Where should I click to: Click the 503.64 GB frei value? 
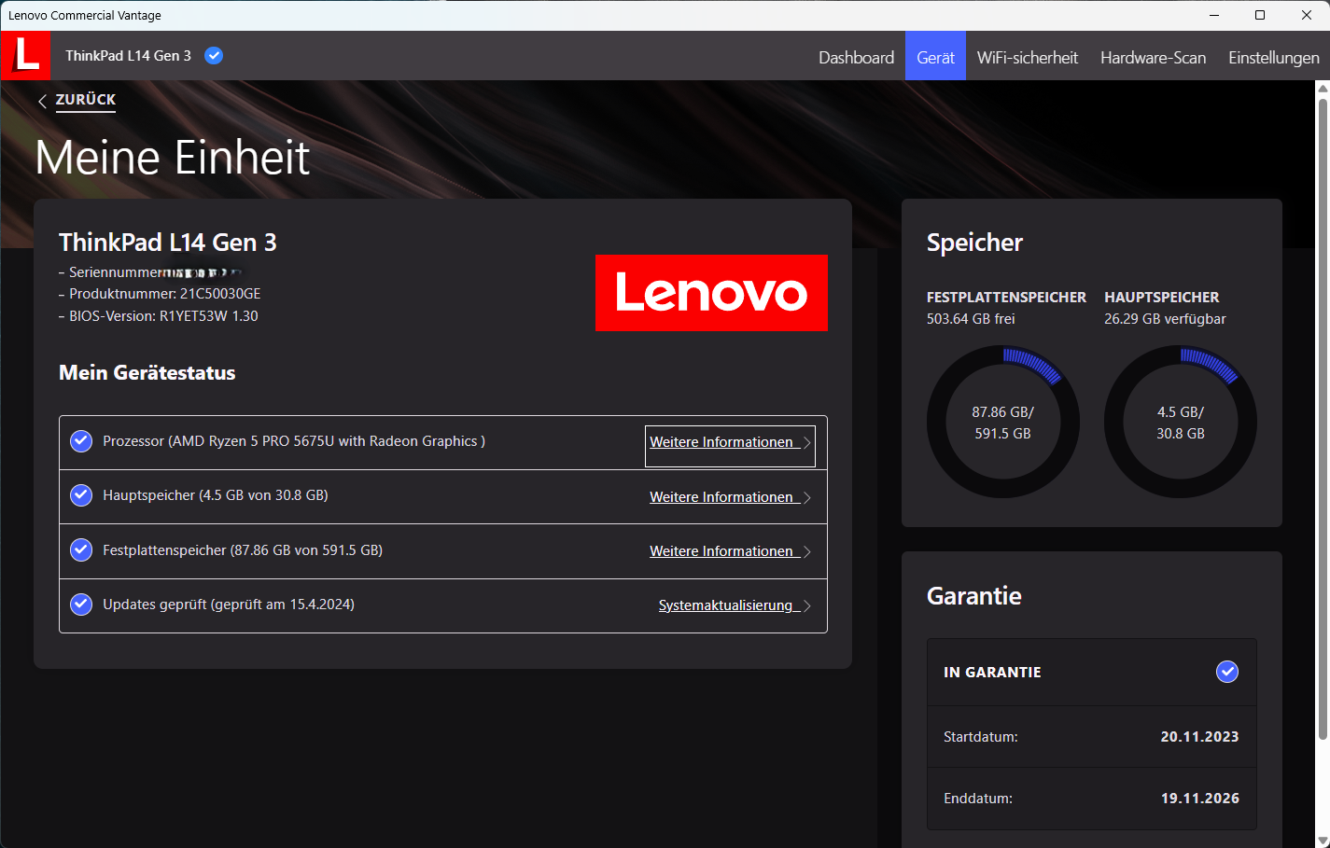tap(971, 319)
